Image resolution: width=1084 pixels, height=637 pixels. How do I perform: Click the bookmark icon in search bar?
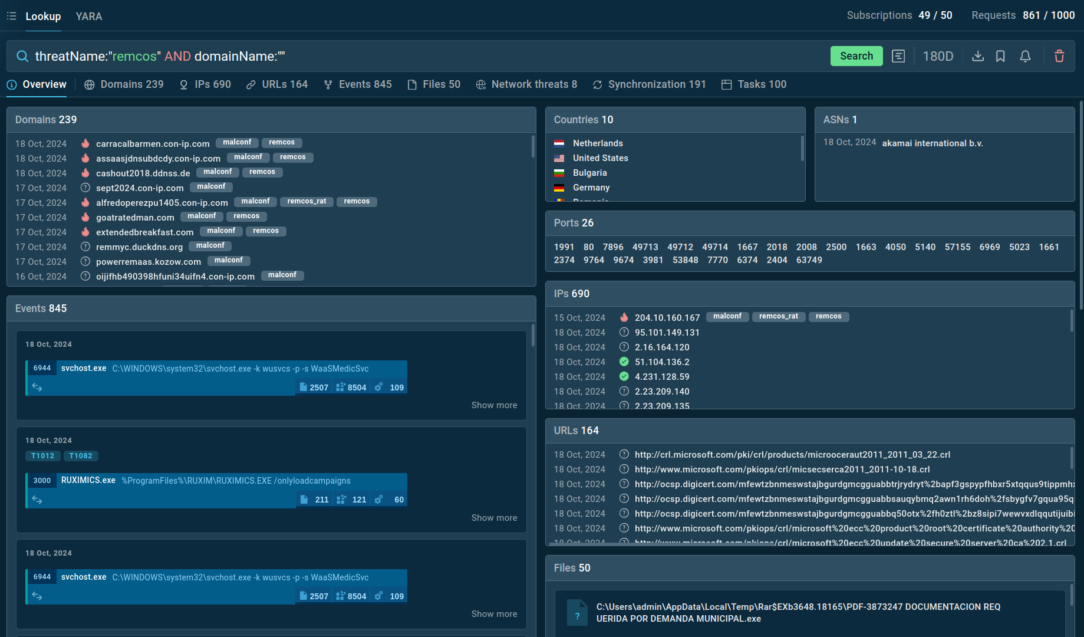[x=1000, y=56]
